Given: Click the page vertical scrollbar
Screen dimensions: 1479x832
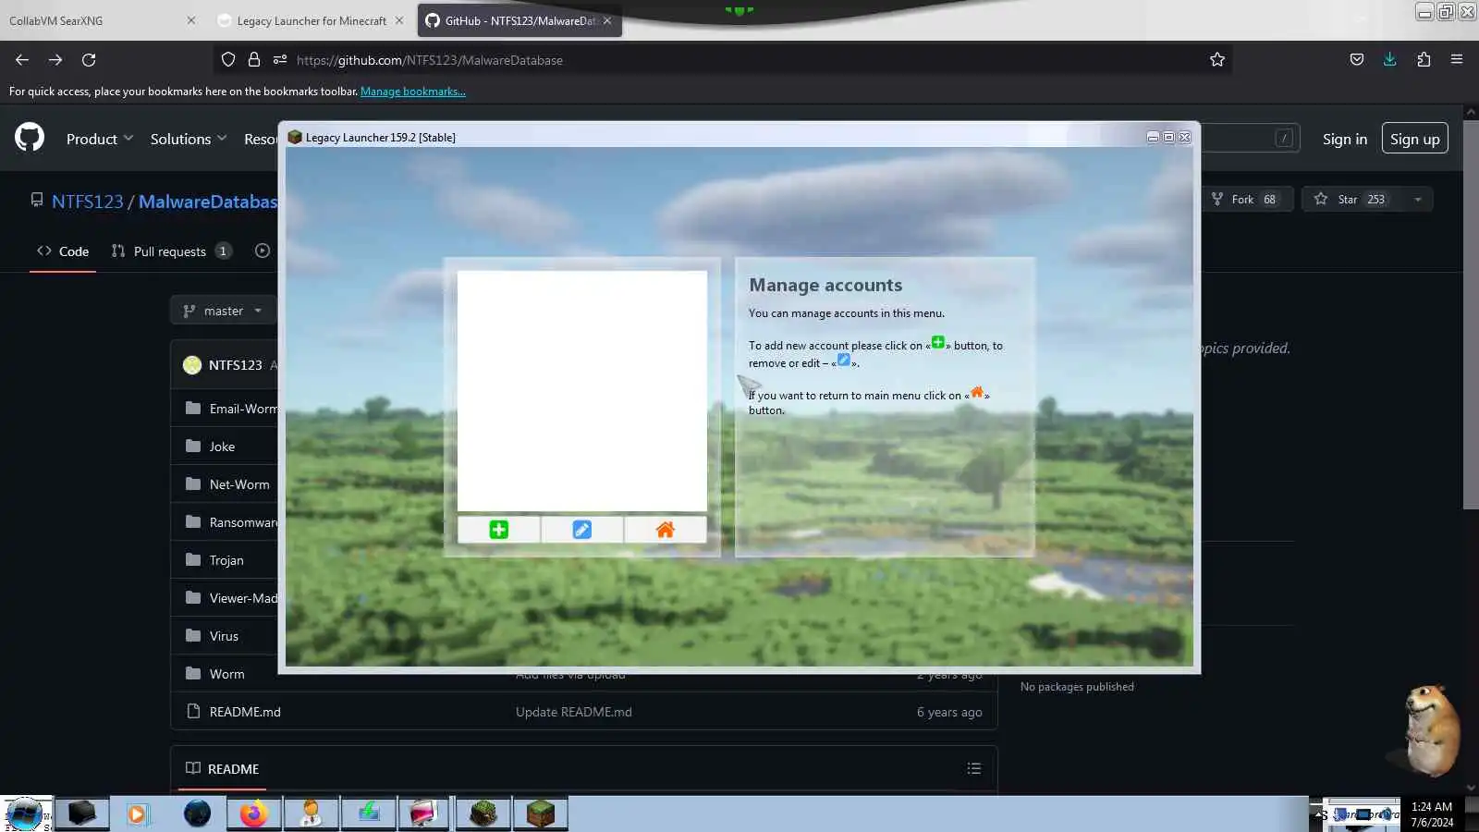Looking at the screenshot, I should (x=1471, y=314).
